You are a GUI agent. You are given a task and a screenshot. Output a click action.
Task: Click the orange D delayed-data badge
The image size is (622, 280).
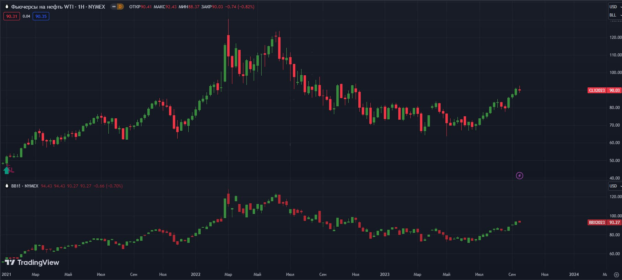tap(120, 7)
